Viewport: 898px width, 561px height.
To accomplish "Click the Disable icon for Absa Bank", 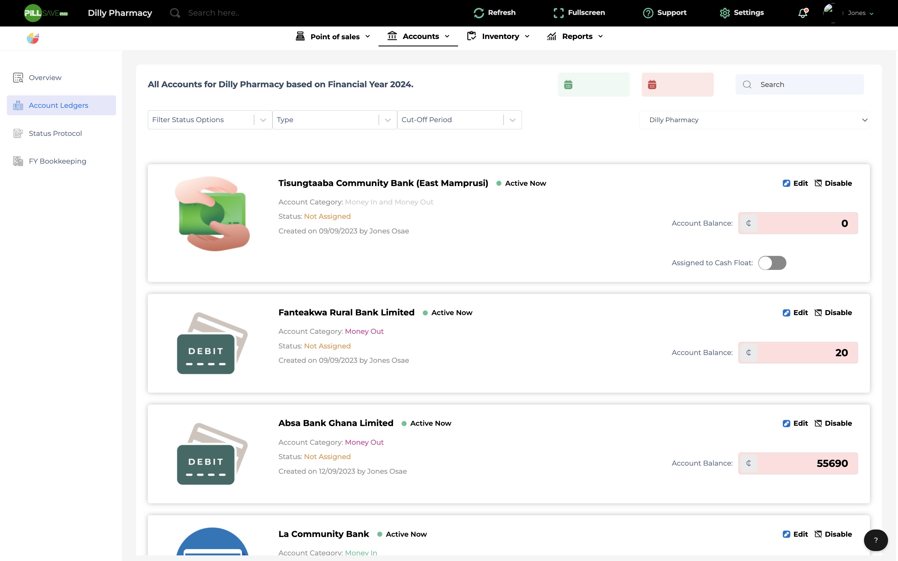I will click(x=818, y=423).
